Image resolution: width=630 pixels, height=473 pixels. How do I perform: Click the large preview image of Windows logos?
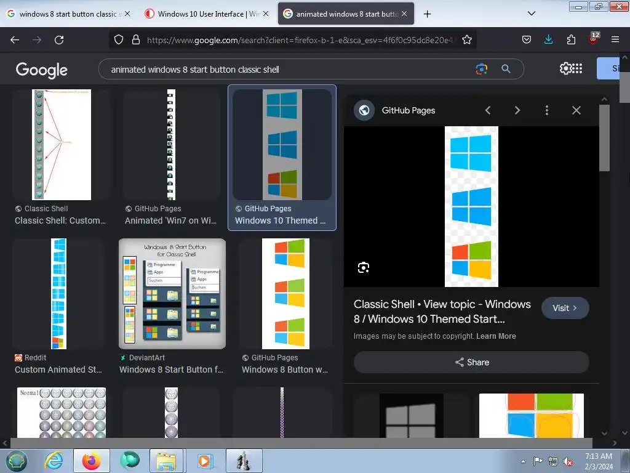click(x=471, y=206)
